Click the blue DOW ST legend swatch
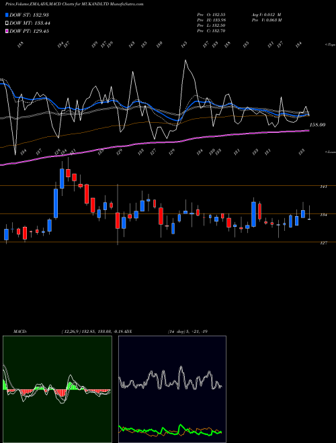This screenshot has height=443, width=336. 7,15
